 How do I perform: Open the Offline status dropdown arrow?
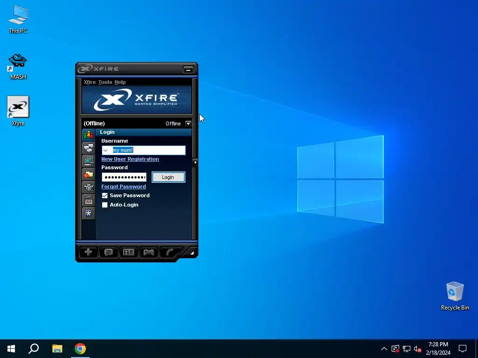coord(188,124)
